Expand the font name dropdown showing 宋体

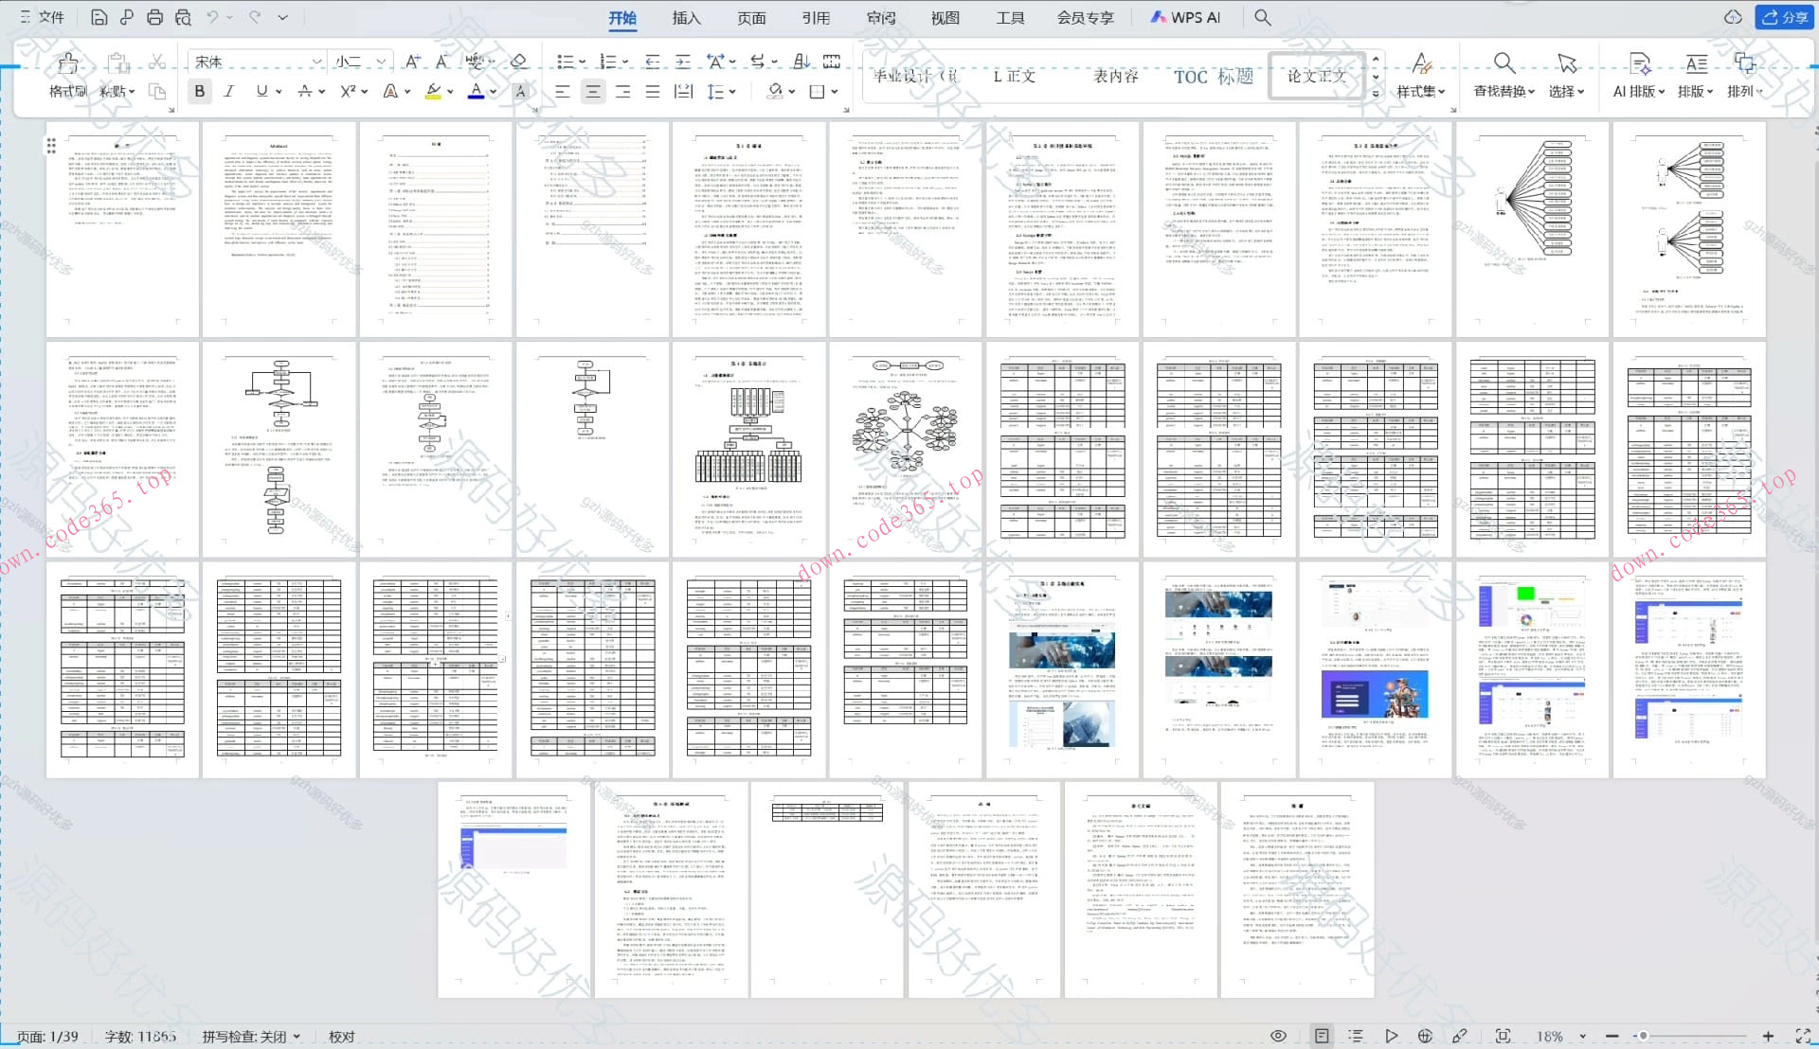click(316, 62)
